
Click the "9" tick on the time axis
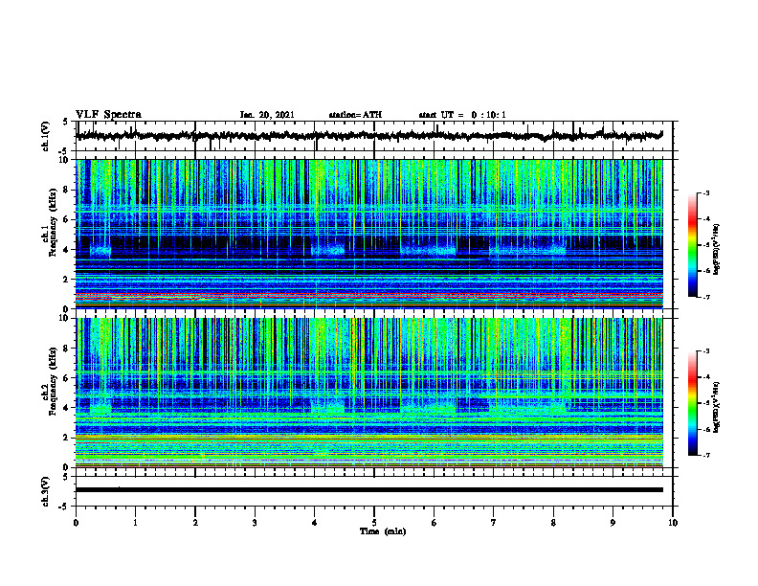(x=613, y=523)
